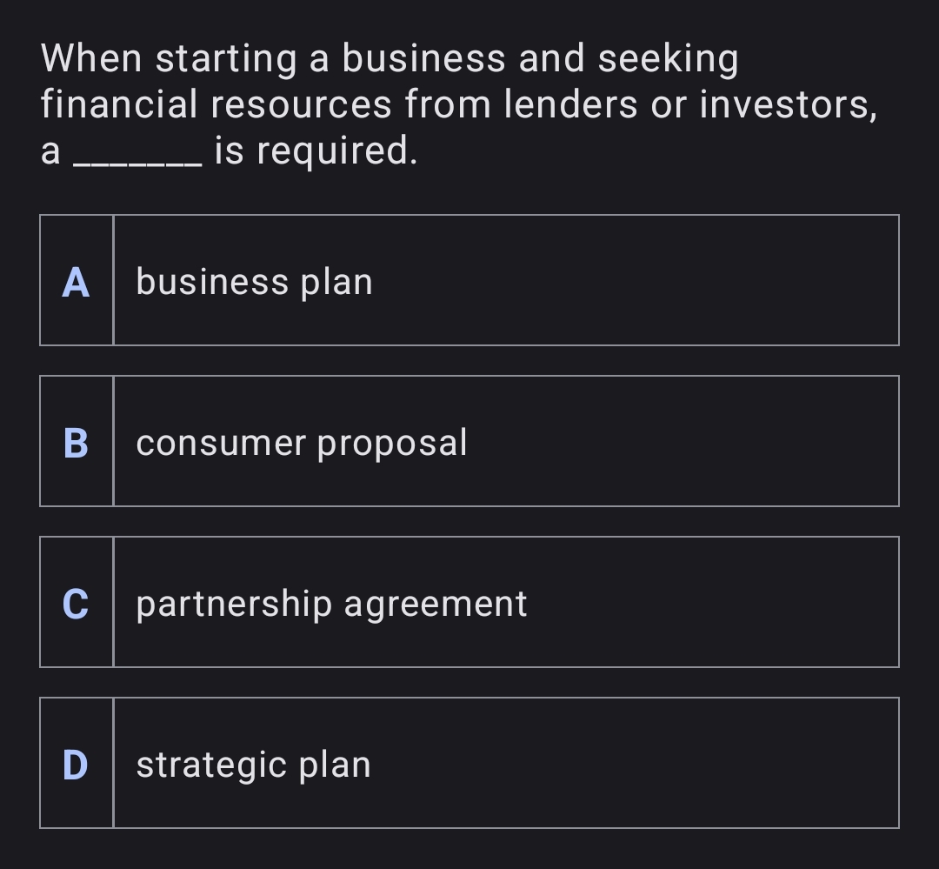This screenshot has width=939, height=869.
Task: Click the "is required." text
Action: click(x=316, y=151)
